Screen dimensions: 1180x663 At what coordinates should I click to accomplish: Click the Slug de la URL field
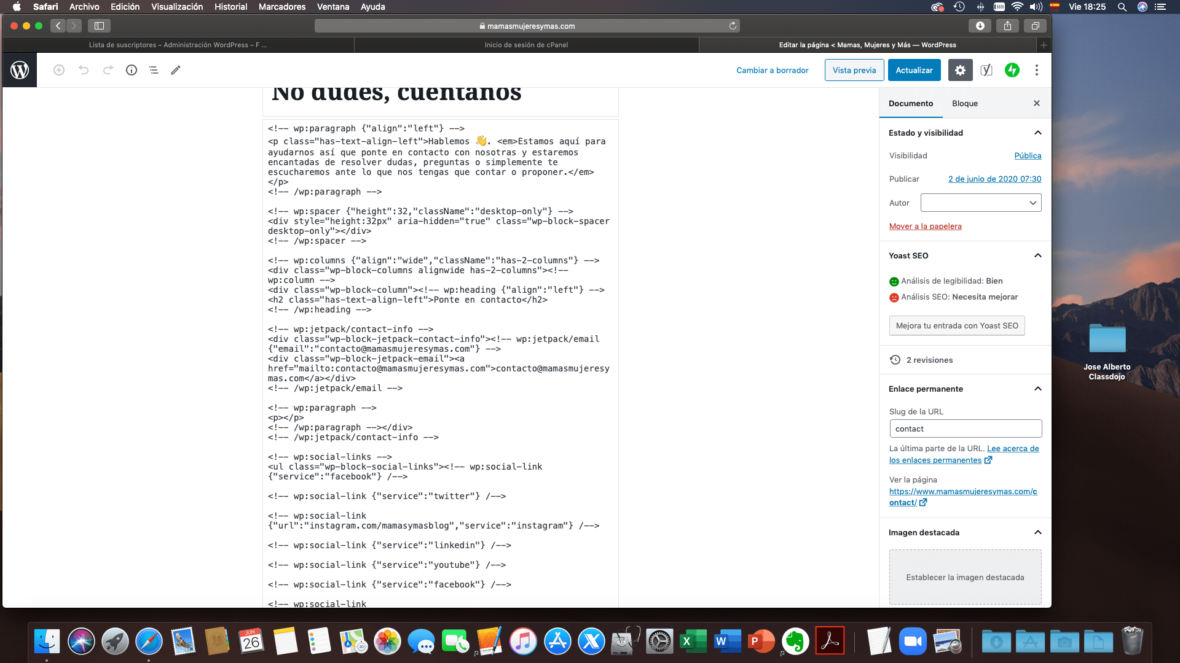(966, 428)
